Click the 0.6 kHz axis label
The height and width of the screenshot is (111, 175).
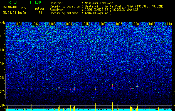(3, 105)
